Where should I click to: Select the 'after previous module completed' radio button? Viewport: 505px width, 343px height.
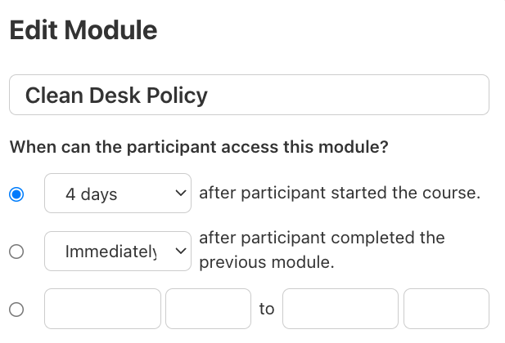pyautogui.click(x=16, y=252)
